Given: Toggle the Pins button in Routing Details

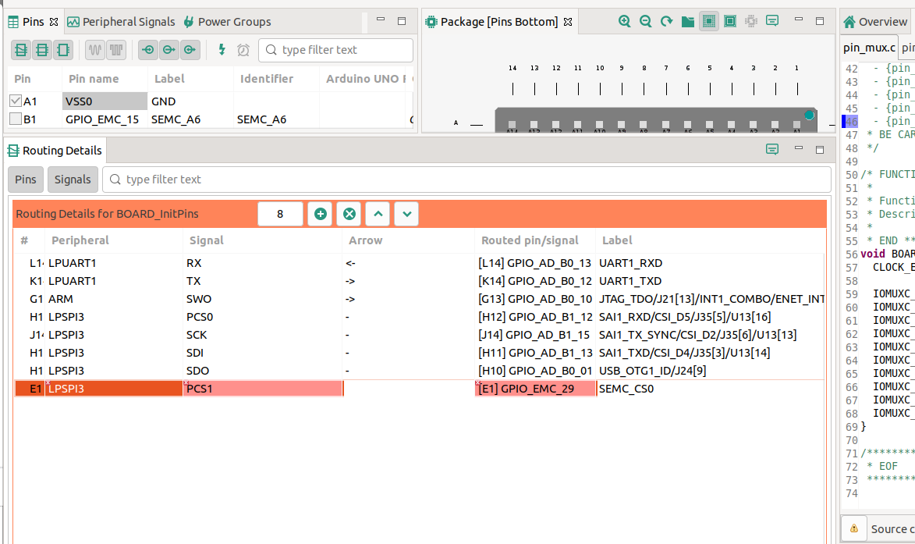Looking at the screenshot, I should (x=26, y=180).
